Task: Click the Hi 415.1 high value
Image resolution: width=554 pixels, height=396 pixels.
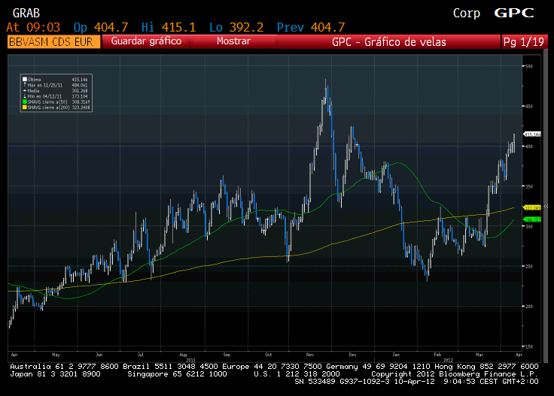Action: [x=169, y=27]
